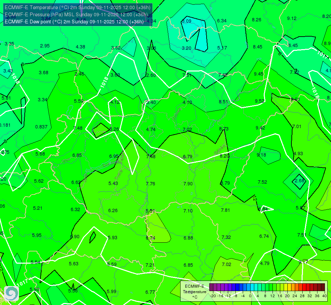Click the 7.52 temperature value

pos(262,182)
